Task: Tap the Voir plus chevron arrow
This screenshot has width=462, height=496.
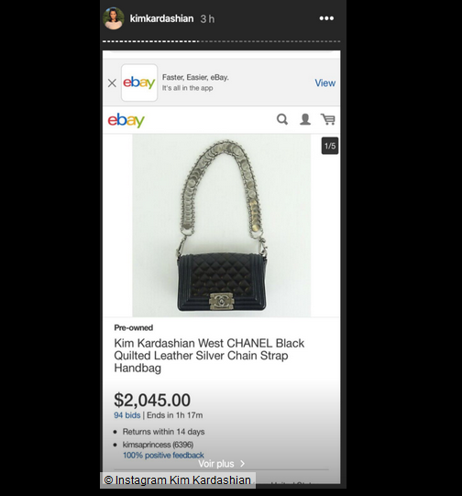Action: click(243, 463)
